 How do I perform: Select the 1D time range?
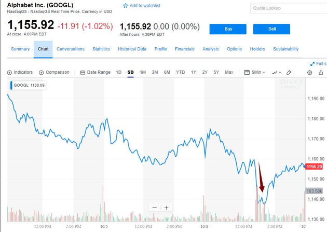118,72
